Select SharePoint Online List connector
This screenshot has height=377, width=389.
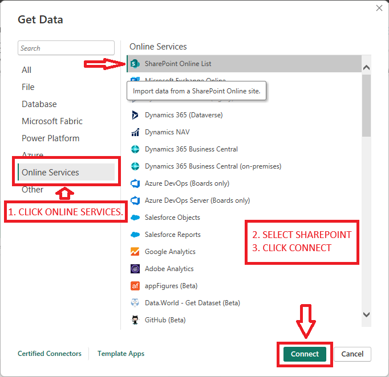pyautogui.click(x=244, y=64)
